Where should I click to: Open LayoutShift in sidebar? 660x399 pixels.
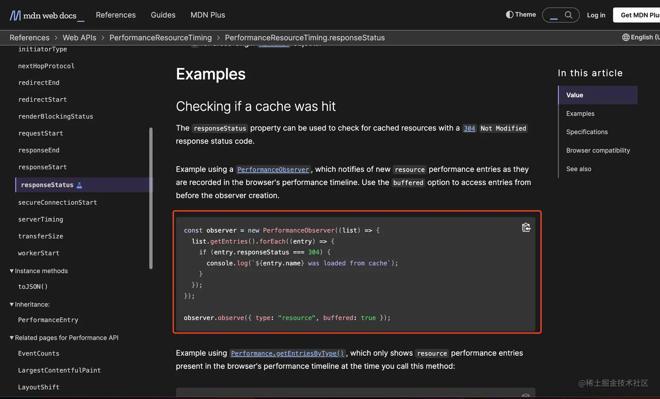(x=38, y=387)
